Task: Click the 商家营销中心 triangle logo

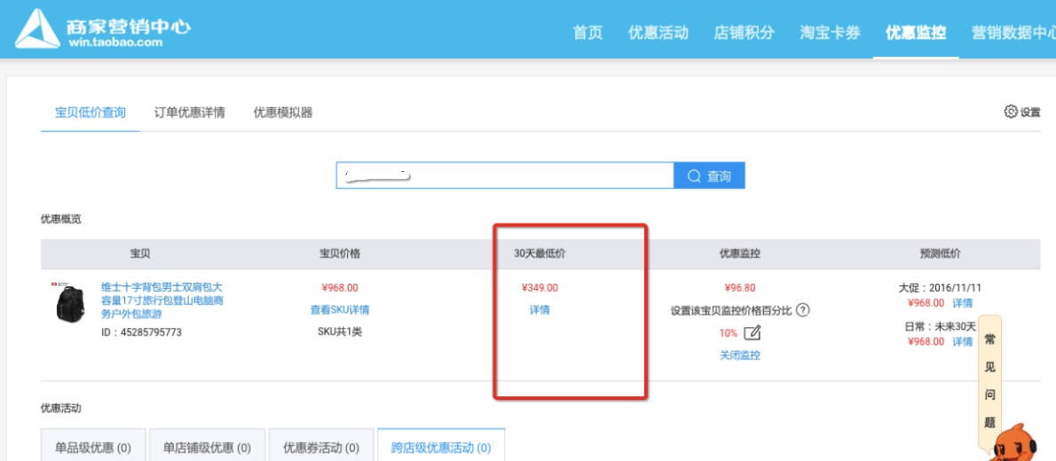Action: pyautogui.click(x=37, y=29)
